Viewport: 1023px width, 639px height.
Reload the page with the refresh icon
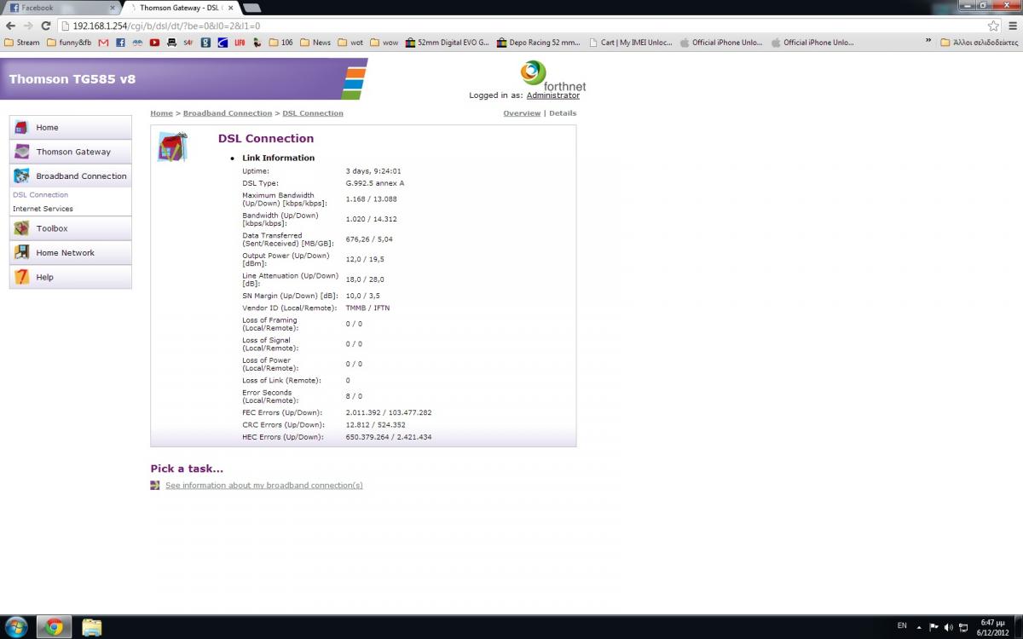point(46,26)
